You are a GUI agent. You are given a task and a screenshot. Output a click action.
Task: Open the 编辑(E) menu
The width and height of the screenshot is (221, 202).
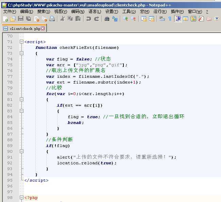27,12
